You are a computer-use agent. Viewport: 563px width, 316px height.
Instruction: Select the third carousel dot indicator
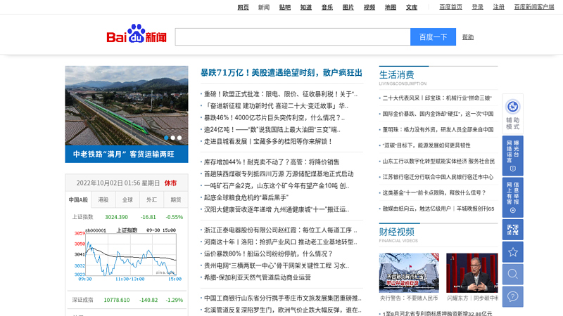[x=179, y=138]
